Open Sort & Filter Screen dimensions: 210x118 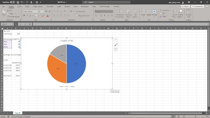pyautogui.click(x=174, y=14)
